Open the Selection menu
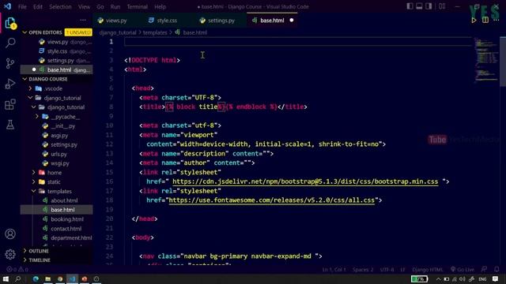Image resolution: width=506 pixels, height=284 pixels. pyautogui.click(x=60, y=7)
